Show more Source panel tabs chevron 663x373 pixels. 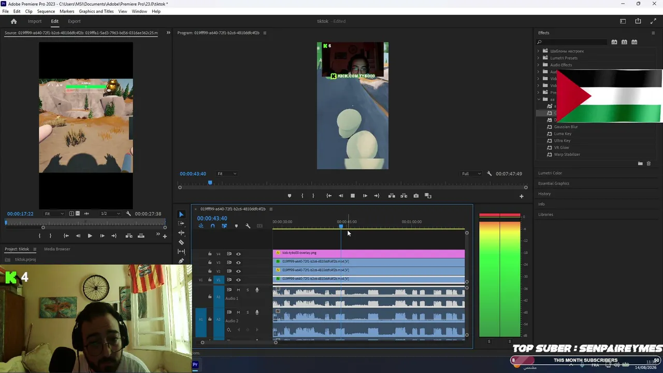click(168, 33)
